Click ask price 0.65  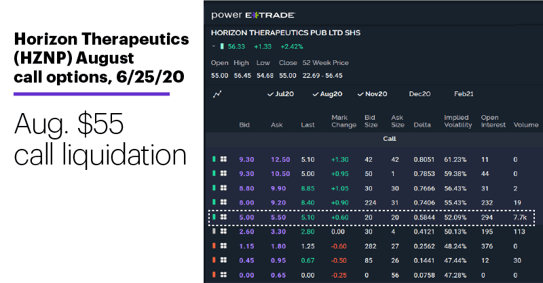click(278, 275)
